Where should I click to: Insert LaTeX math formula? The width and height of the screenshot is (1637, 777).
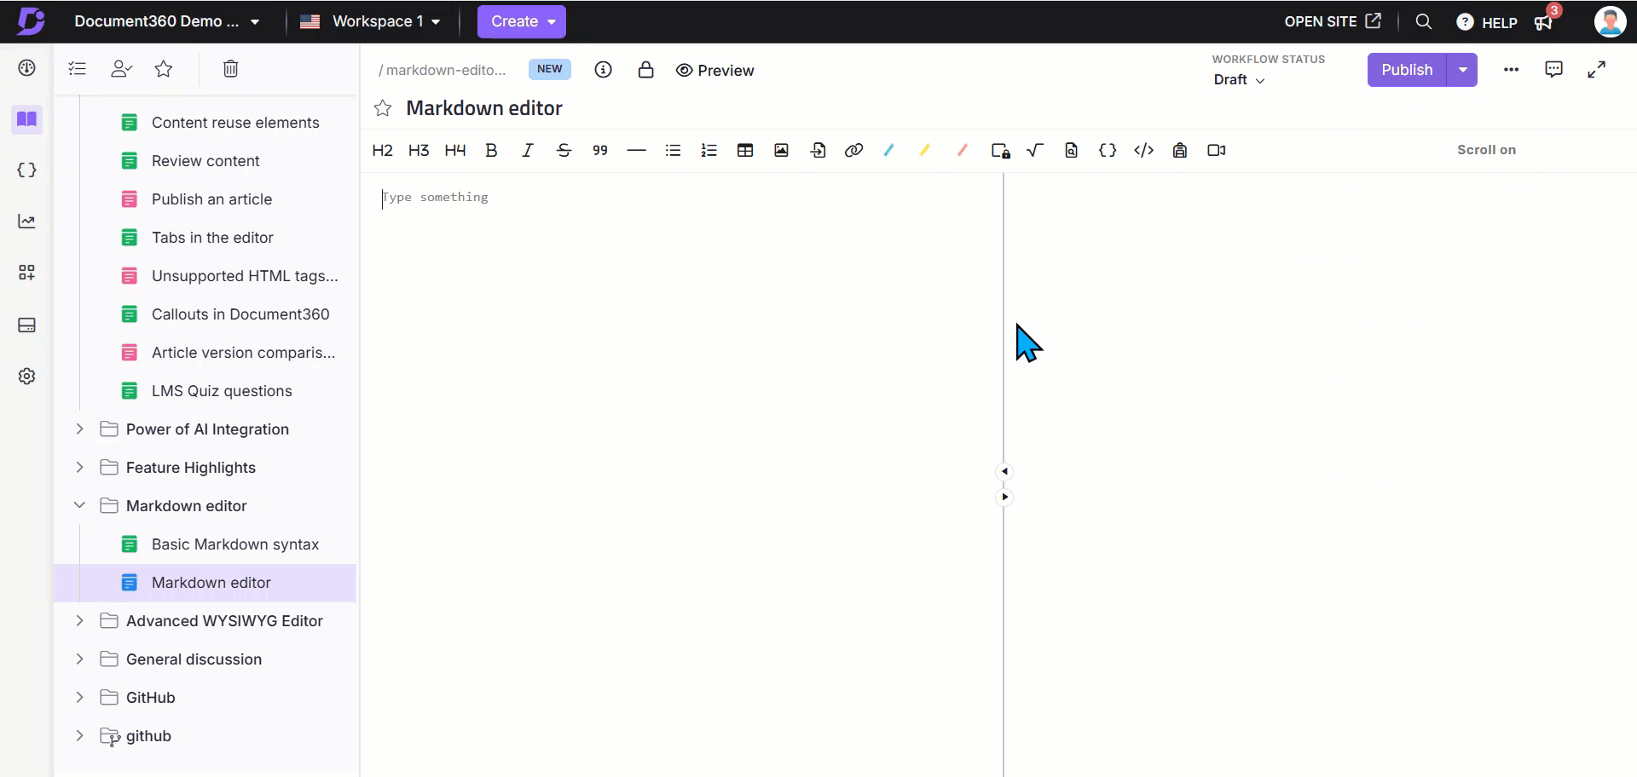pyautogui.click(x=1035, y=150)
